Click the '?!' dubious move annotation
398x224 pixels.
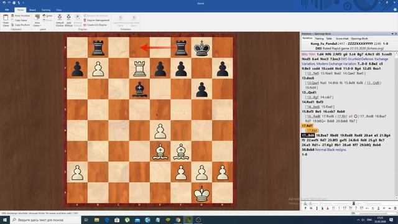351,208
